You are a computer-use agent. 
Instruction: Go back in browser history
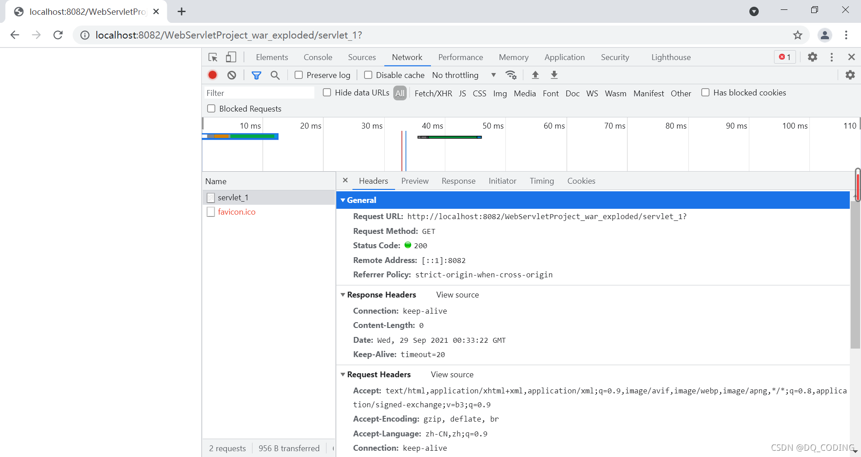click(15, 35)
